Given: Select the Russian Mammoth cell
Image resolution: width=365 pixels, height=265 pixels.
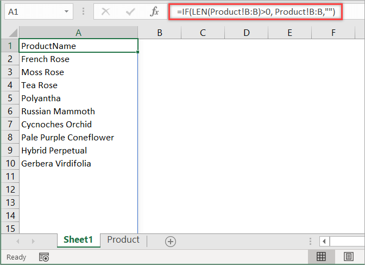Looking at the screenshot, I should [x=78, y=111].
